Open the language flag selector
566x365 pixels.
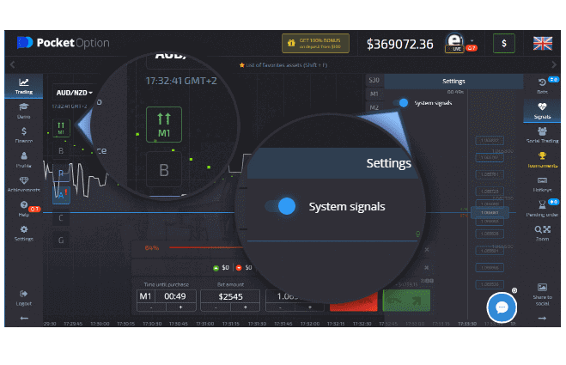coord(542,43)
